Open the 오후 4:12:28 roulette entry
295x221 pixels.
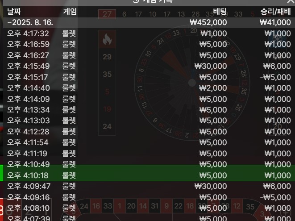pyautogui.click(x=149, y=132)
